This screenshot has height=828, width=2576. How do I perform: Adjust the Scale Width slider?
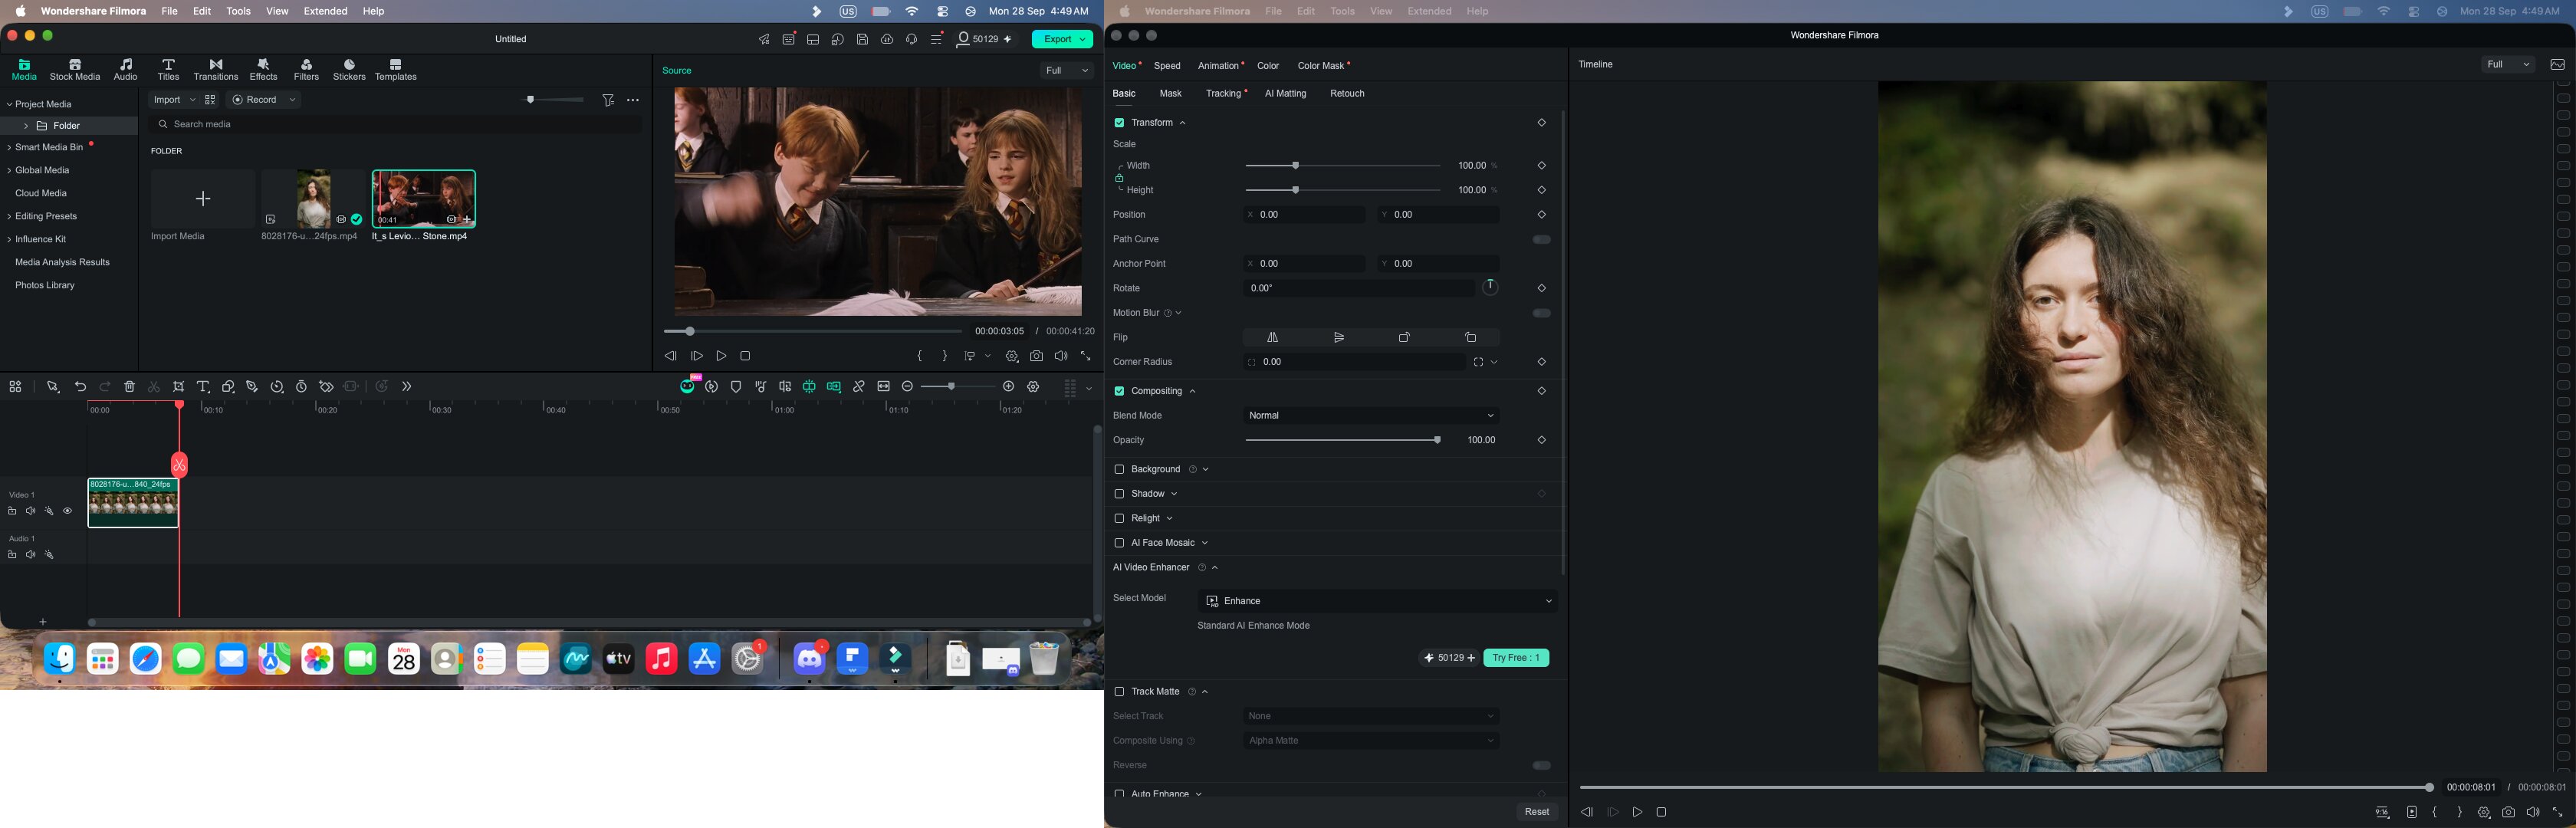[1342, 166]
